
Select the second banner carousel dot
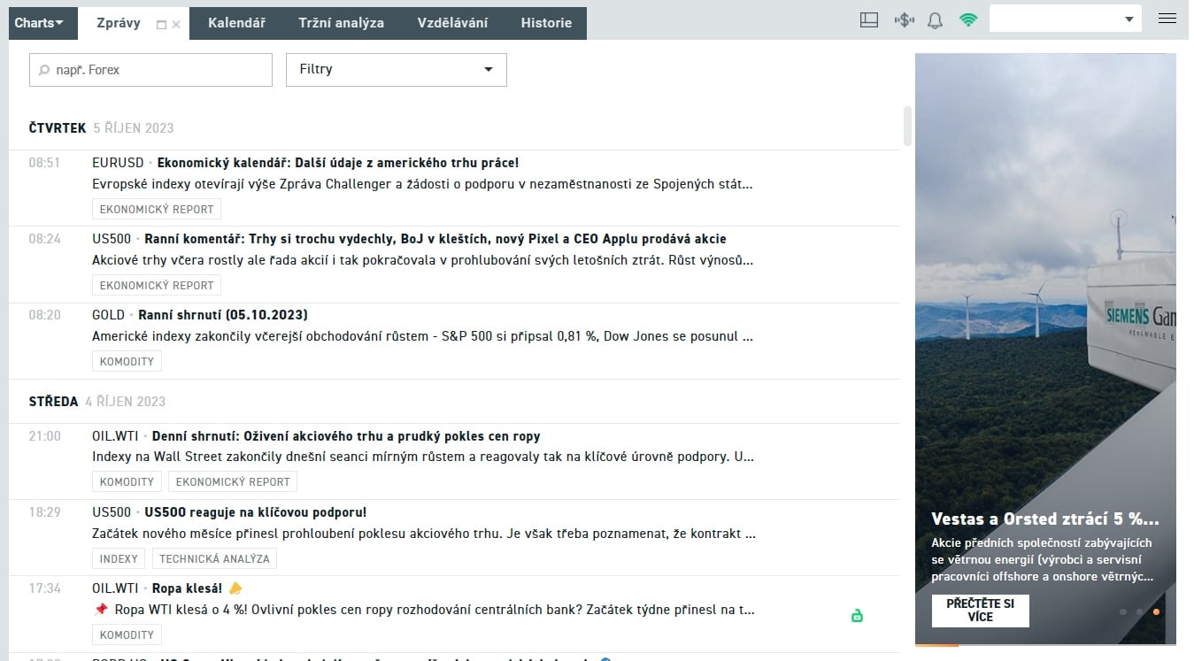(x=1140, y=611)
